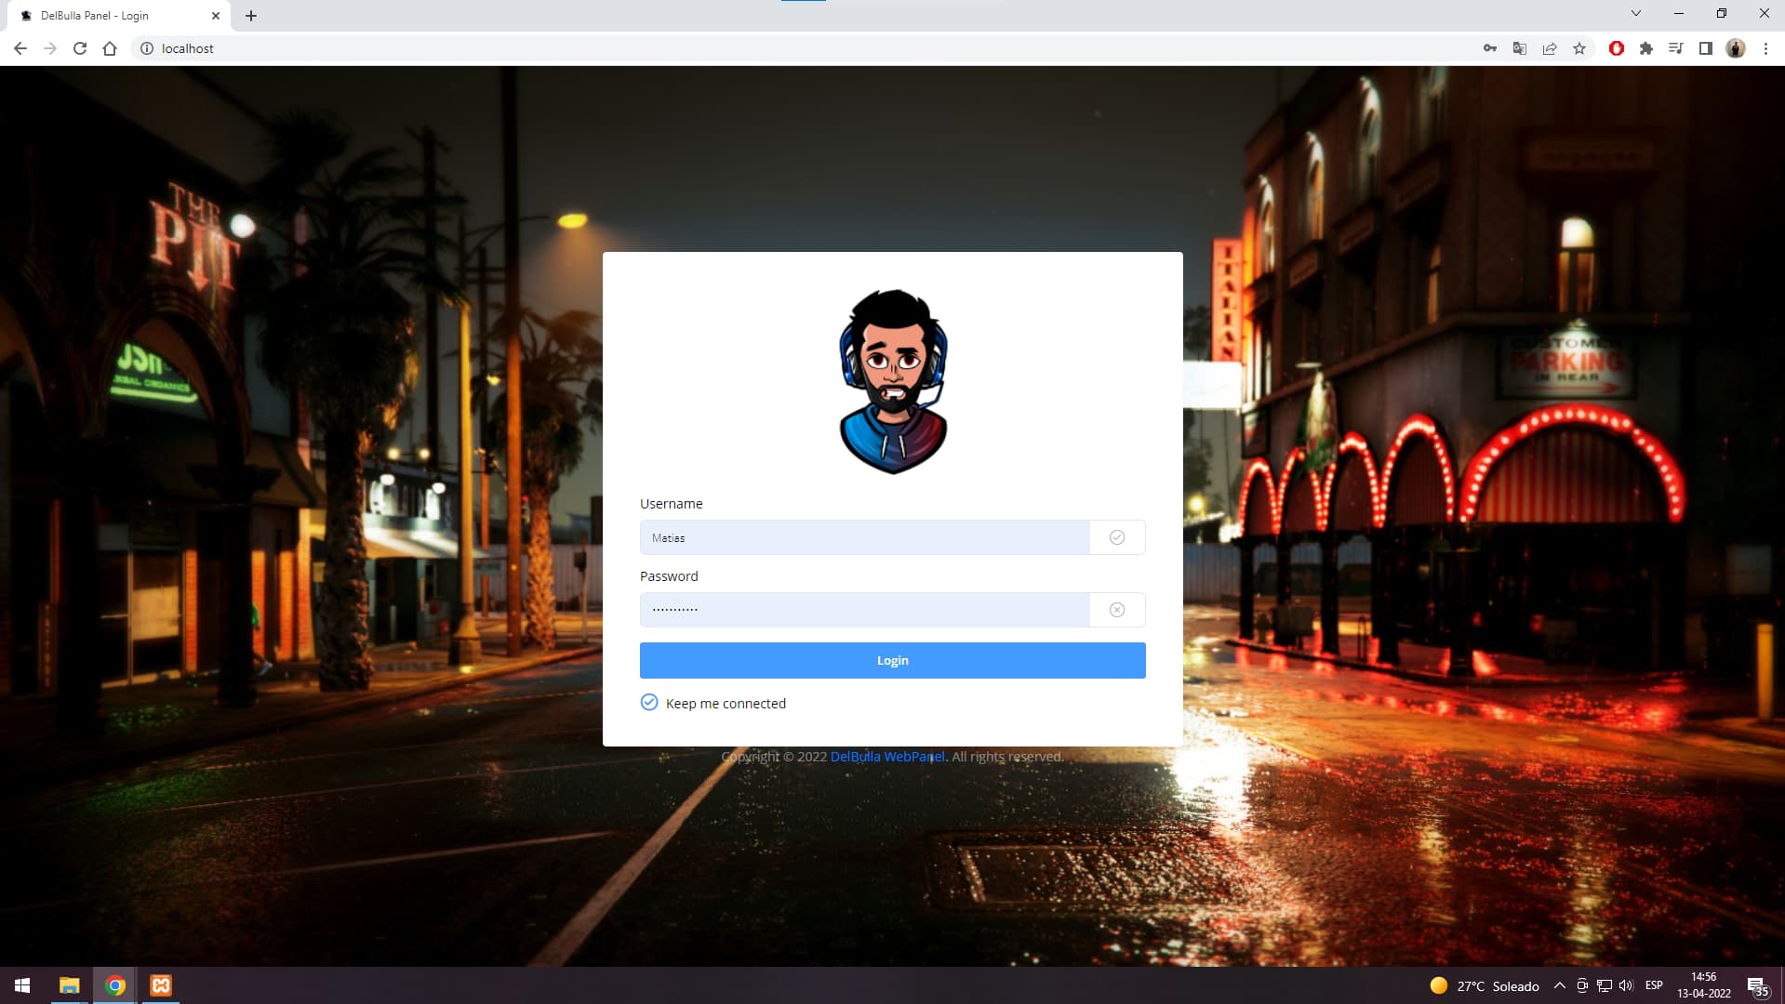The height and width of the screenshot is (1004, 1785).
Task: Open the network tray icon
Action: [x=1605, y=985]
